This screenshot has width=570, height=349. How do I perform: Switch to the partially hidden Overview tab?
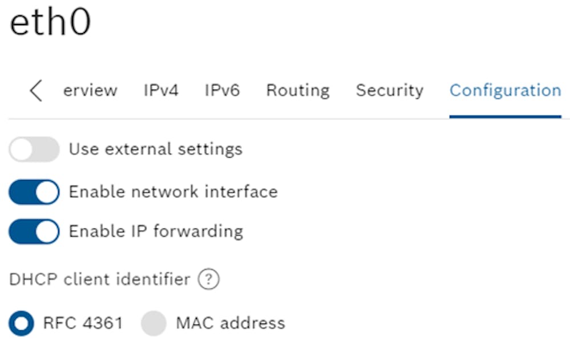click(x=90, y=90)
